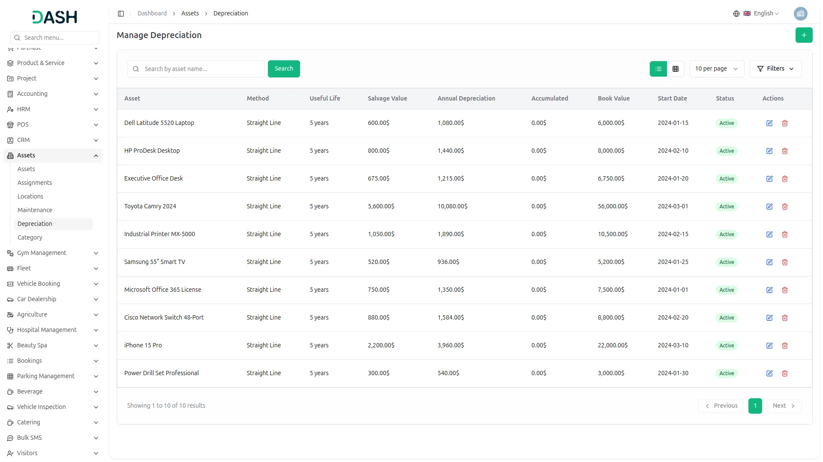The width and height of the screenshot is (823, 462).
Task: Edit the Toyota Camry 2024 depreciation entry
Action: 769,206
